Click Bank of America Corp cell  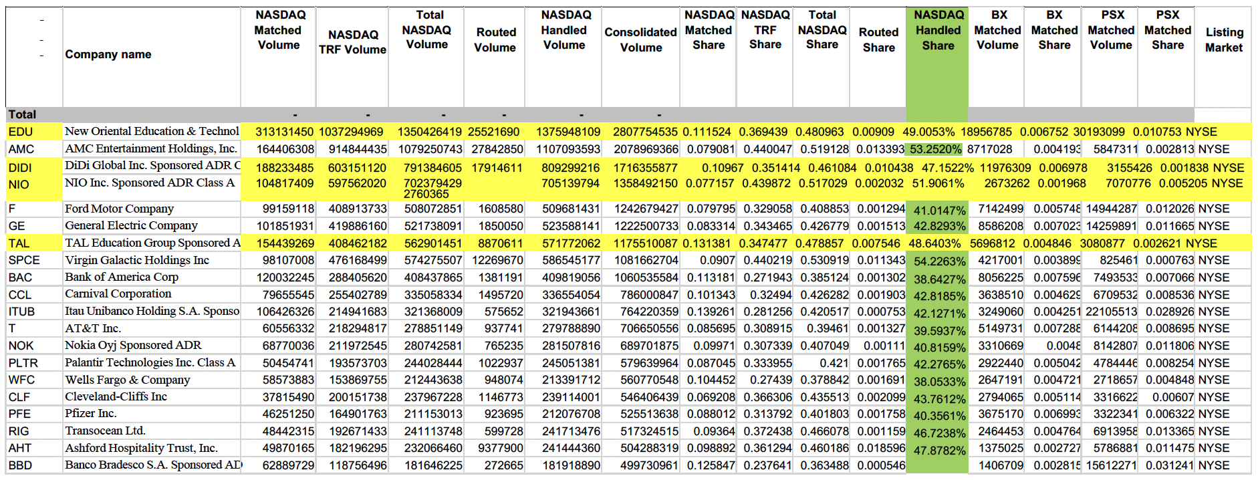pos(122,277)
